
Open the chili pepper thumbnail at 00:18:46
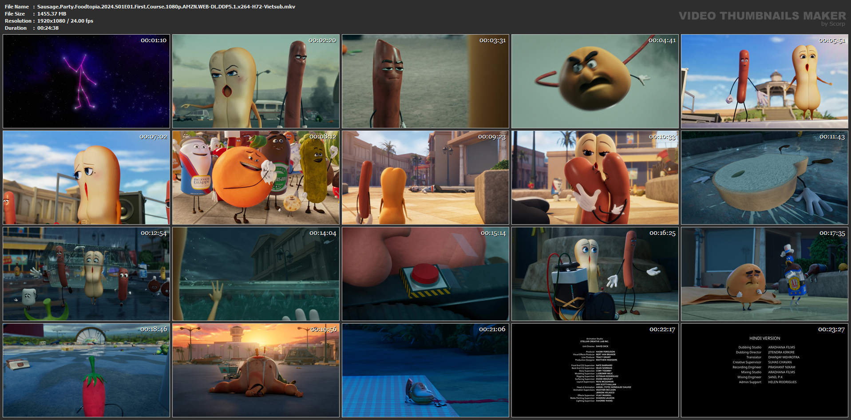(x=86, y=370)
